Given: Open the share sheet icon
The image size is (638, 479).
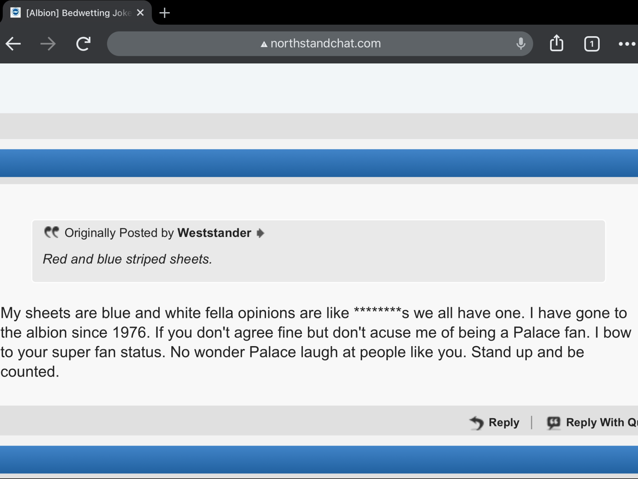Looking at the screenshot, I should [x=557, y=43].
